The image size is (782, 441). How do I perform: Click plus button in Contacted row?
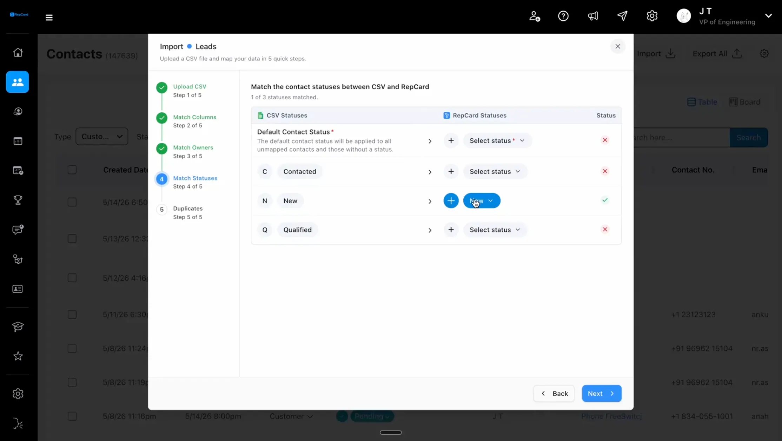451,171
